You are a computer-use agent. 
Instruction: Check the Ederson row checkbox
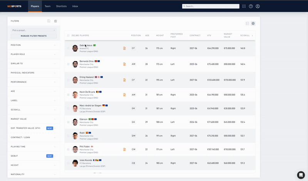(x=68, y=122)
